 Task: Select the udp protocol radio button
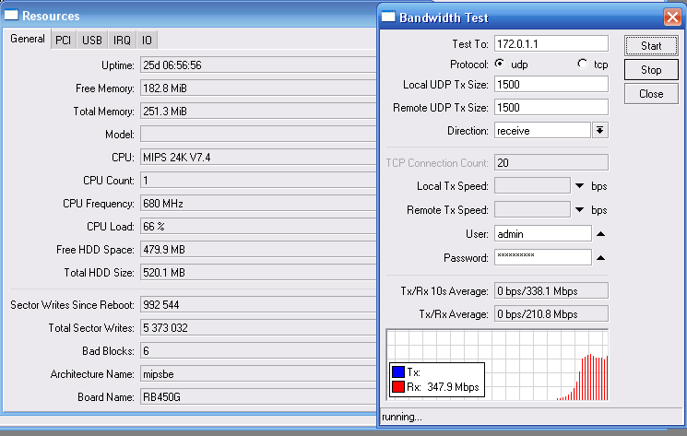[x=500, y=64]
